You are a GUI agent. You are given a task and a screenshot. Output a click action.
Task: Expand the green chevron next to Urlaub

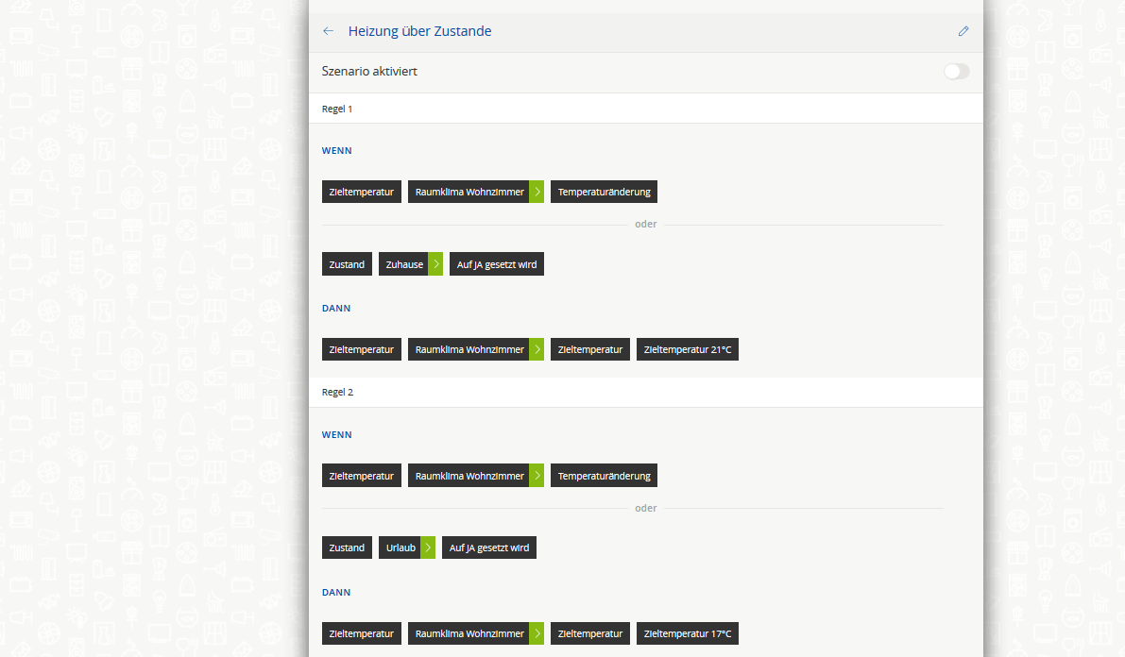click(428, 547)
